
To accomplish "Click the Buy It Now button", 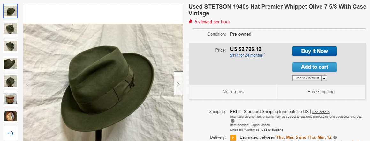I will pos(314,51).
